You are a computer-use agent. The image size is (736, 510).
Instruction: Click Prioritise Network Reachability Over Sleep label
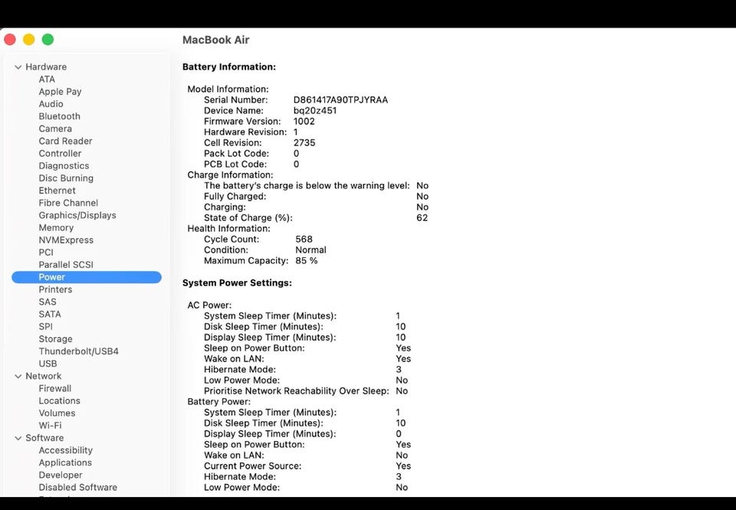296,391
